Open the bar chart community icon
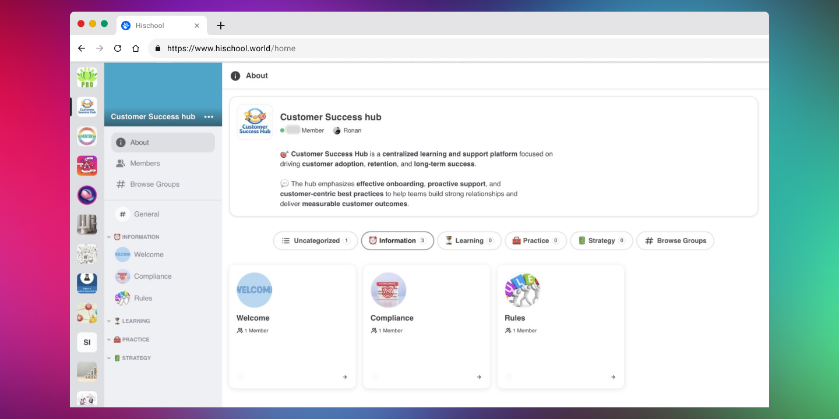 (x=87, y=371)
